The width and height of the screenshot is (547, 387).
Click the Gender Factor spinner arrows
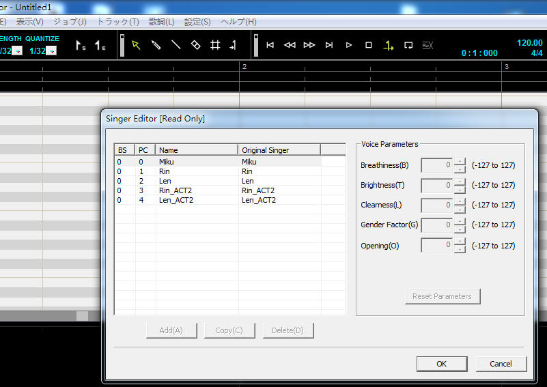coord(460,225)
